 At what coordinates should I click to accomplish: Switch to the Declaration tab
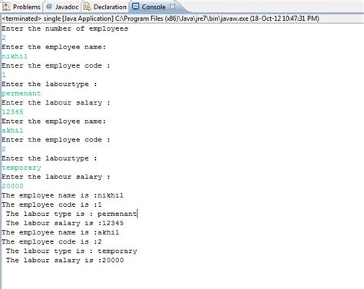(105, 7)
